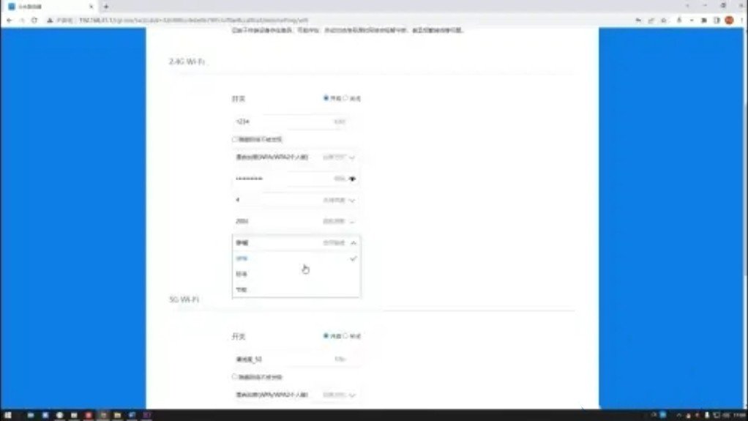The image size is (748, 421).
Task: Go forward in the browser toolbar
Action: [21, 21]
